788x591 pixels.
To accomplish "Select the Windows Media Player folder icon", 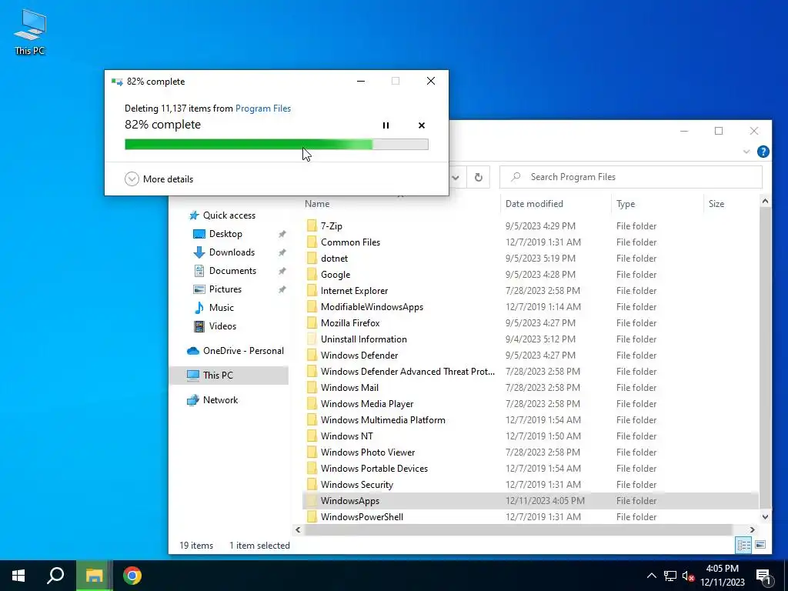I will (x=312, y=403).
